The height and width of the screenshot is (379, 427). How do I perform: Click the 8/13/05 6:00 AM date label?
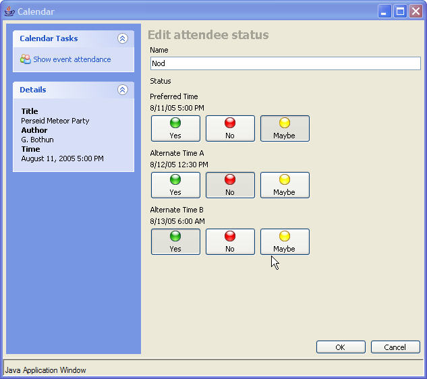(177, 221)
